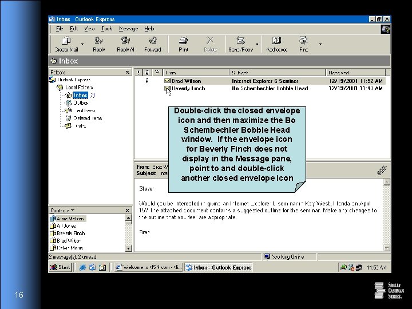The image size is (412, 309).
Task: Click the Reply All toolbar button
Action: (125, 43)
